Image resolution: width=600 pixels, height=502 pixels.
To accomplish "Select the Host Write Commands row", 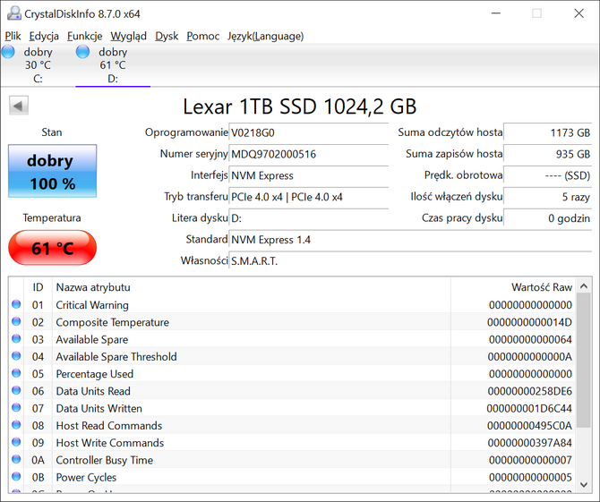I will (x=292, y=442).
